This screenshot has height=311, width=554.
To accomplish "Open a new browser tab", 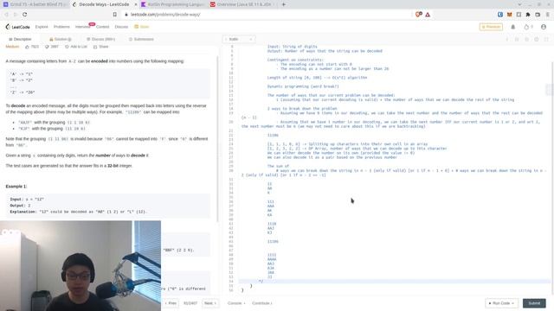I will click(x=283, y=4).
